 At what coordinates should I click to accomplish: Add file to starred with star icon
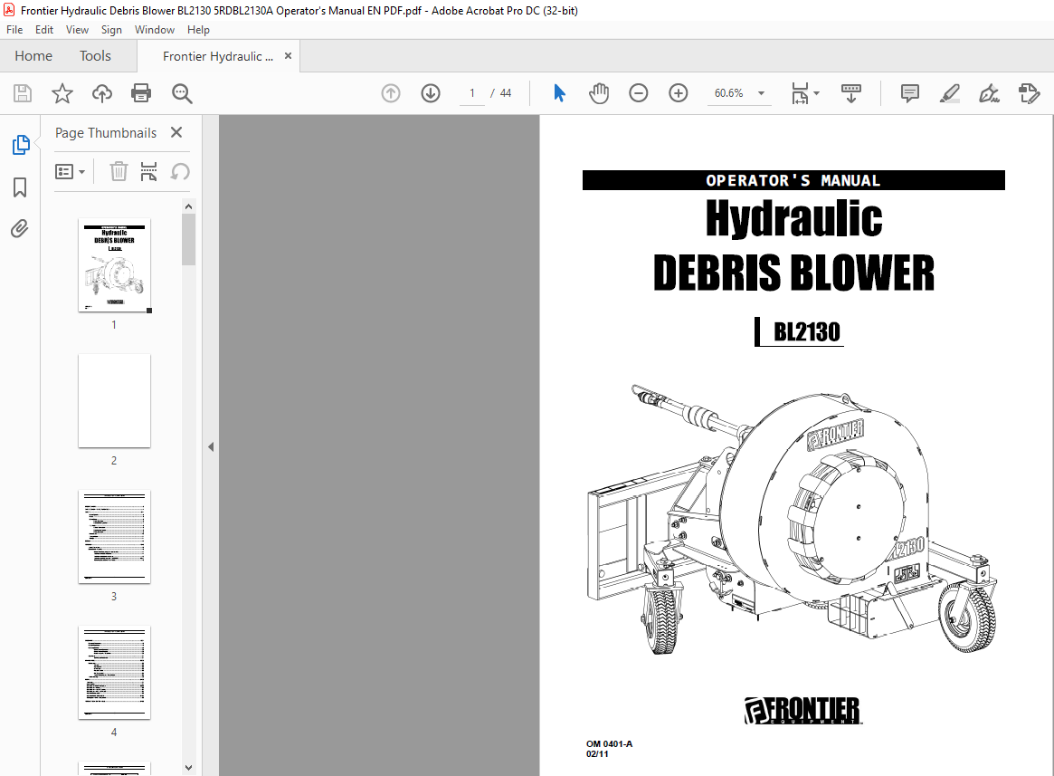pos(62,93)
